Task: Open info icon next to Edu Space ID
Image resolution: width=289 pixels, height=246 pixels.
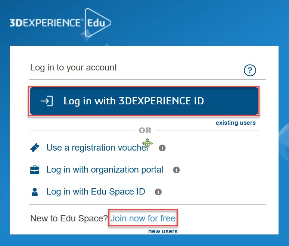Action: 158,192
